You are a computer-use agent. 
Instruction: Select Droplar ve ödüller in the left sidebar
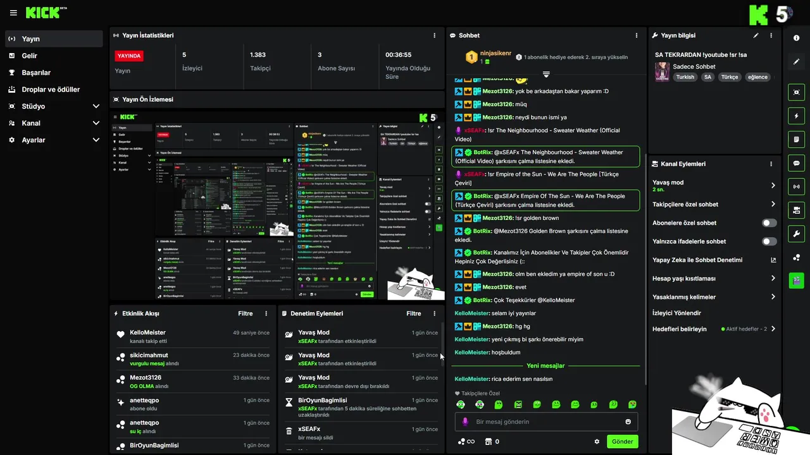pos(54,89)
